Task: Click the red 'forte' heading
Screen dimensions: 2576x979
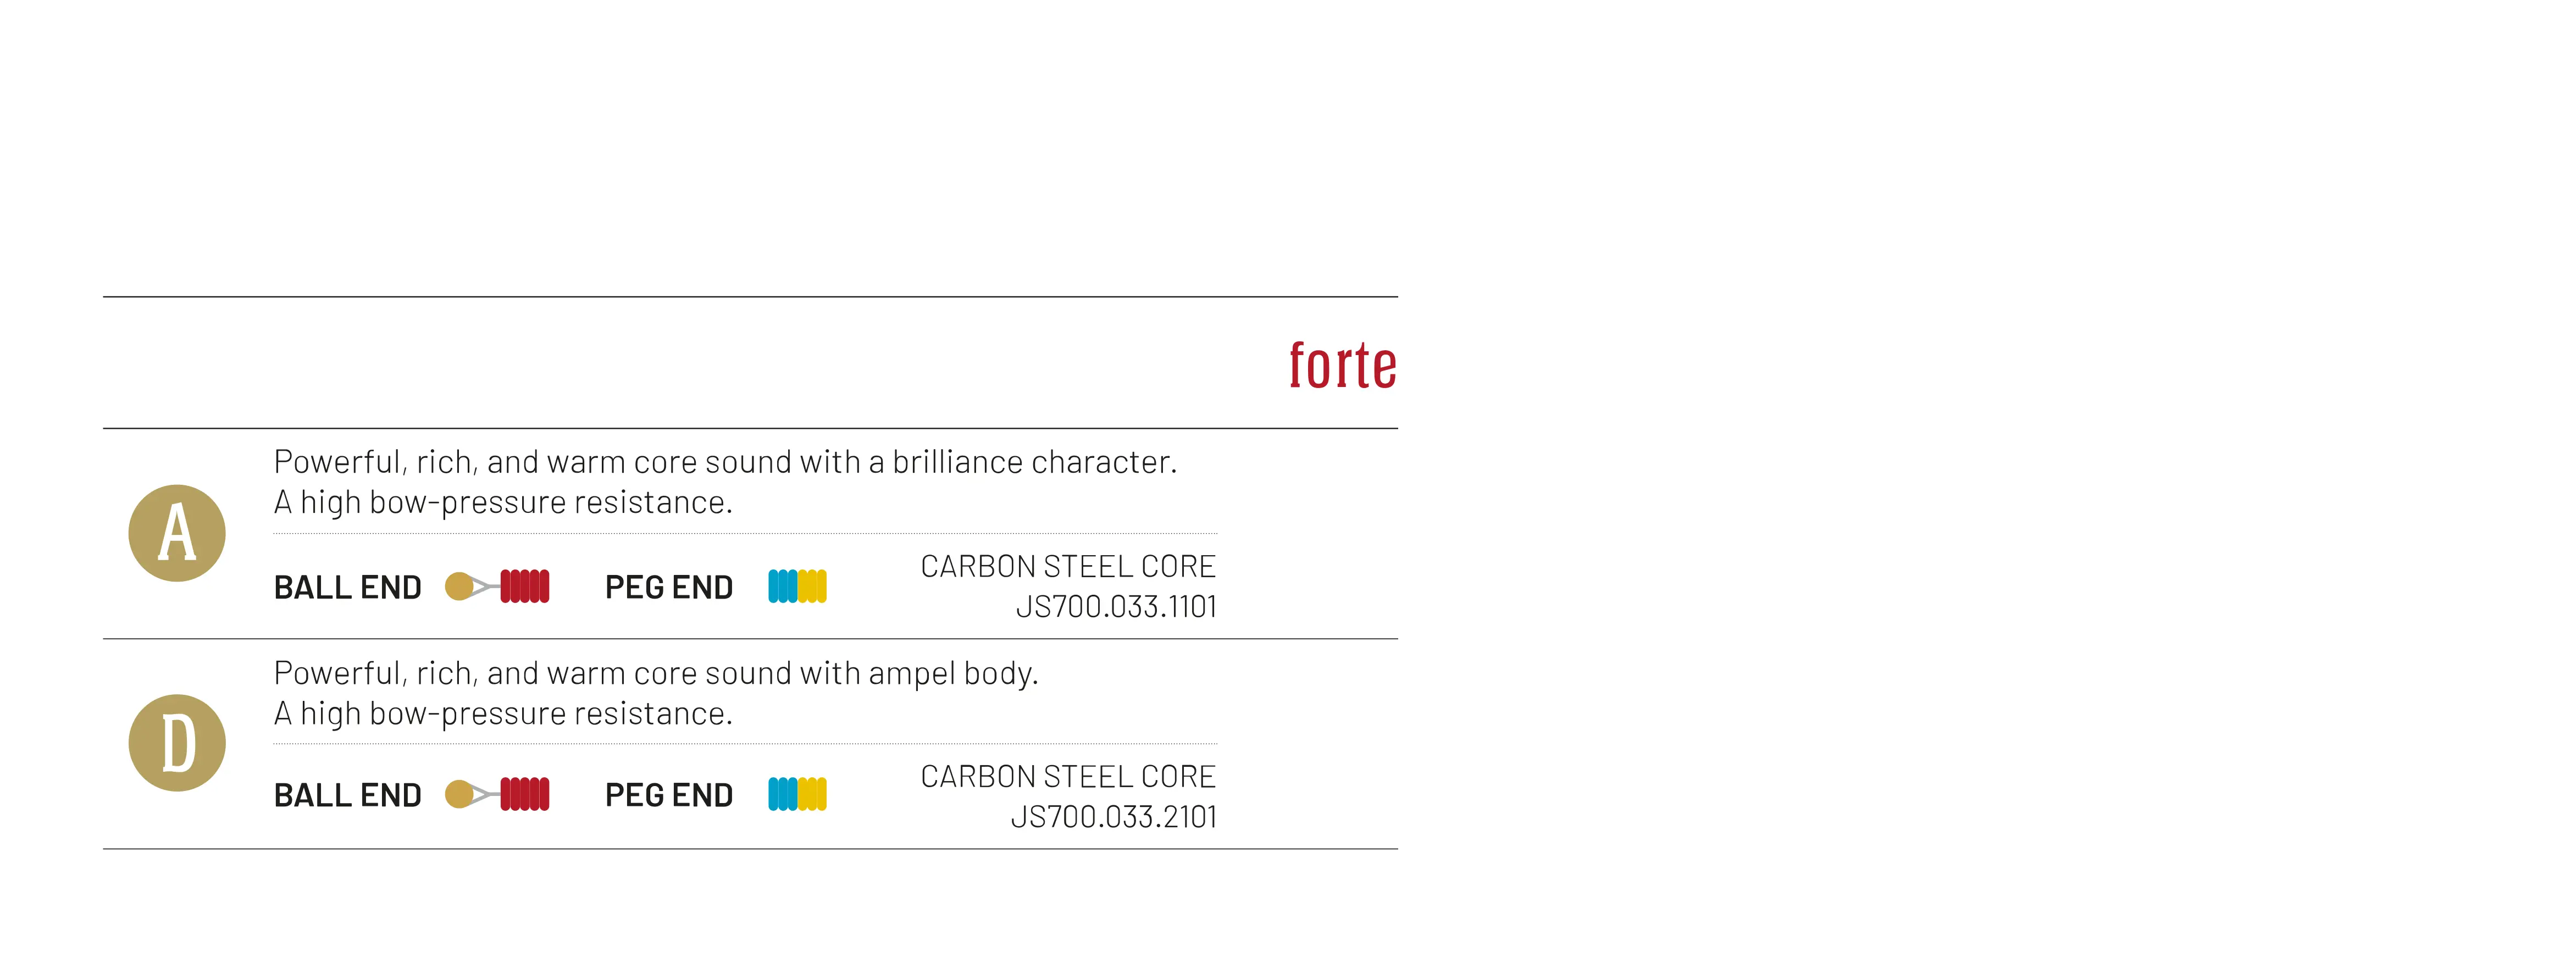Action: tap(1342, 366)
